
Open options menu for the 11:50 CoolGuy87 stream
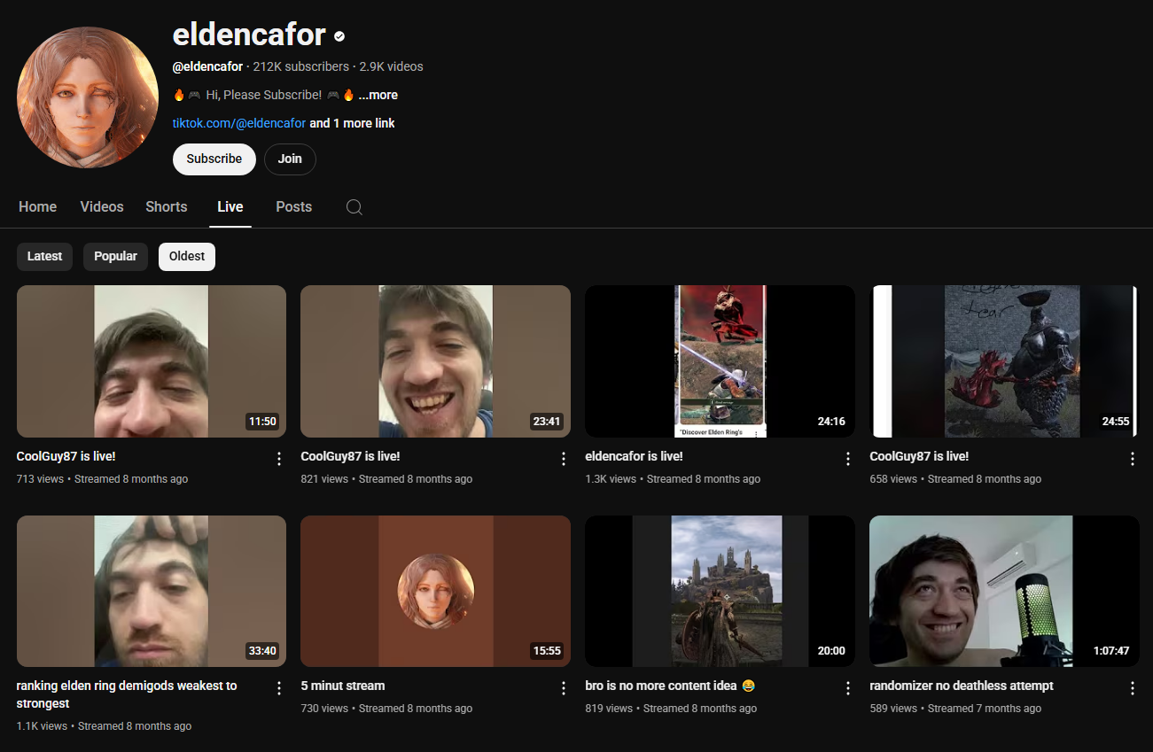pyautogui.click(x=279, y=459)
